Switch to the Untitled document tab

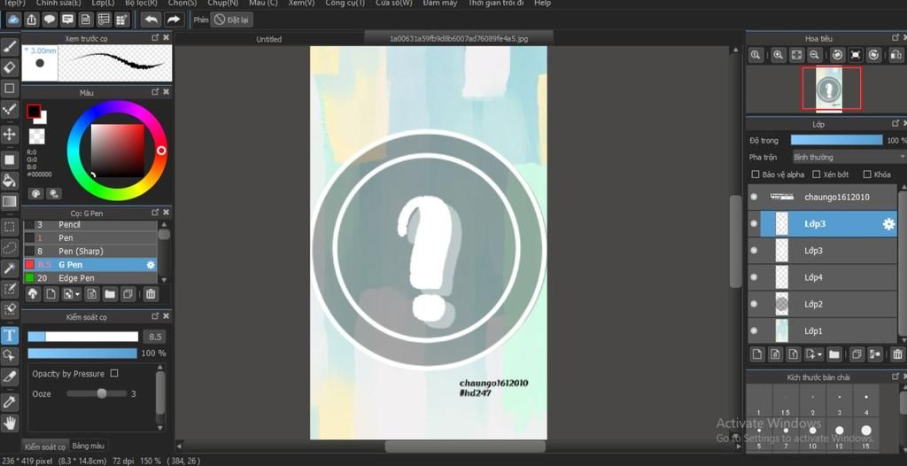click(x=269, y=39)
